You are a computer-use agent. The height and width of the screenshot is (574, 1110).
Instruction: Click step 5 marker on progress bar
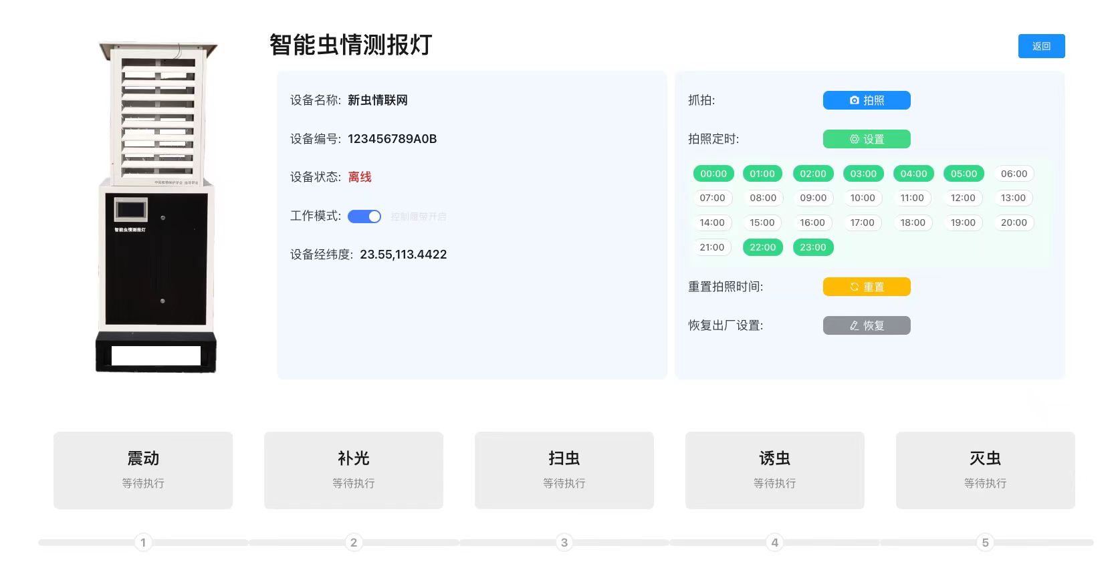pos(985,543)
